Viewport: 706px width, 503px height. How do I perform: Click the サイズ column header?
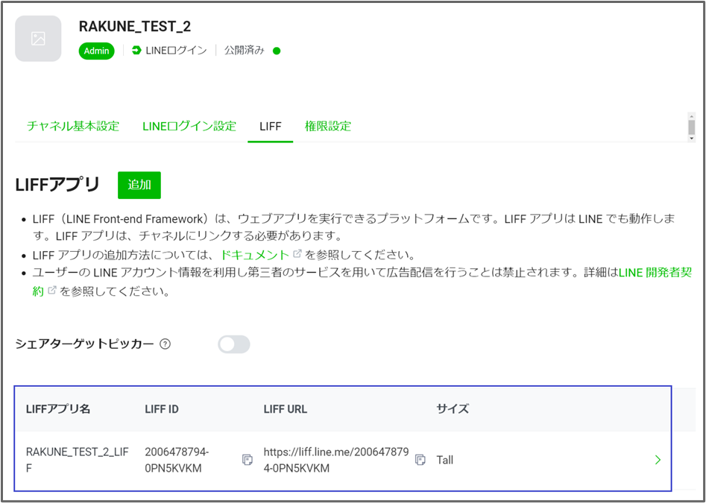[x=453, y=409]
